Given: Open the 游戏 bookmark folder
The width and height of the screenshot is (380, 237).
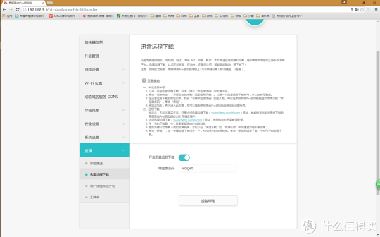Looking at the screenshot, I should point(207,16).
